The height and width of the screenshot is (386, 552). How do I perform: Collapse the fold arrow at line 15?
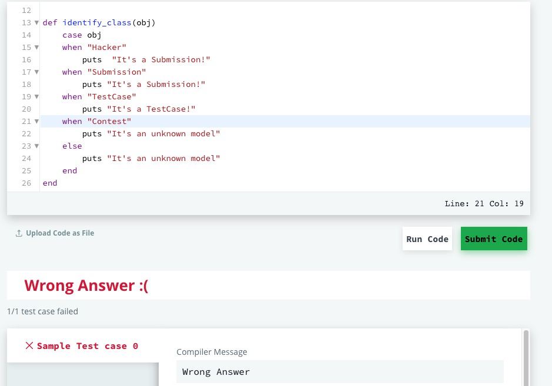[x=36, y=48]
